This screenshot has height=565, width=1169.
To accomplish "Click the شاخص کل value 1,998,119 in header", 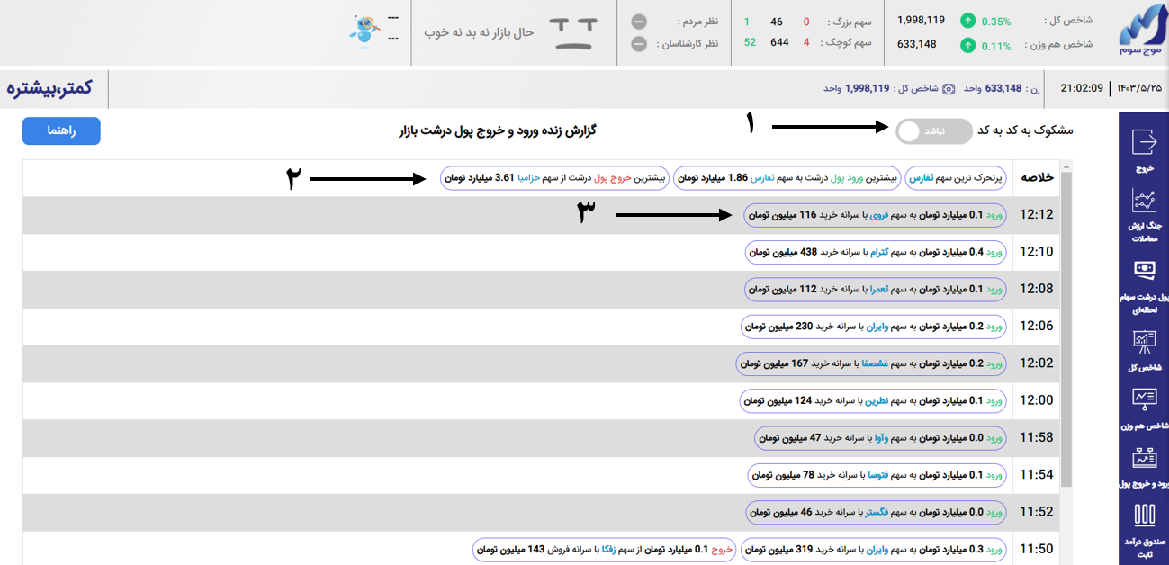I will coord(922,20).
